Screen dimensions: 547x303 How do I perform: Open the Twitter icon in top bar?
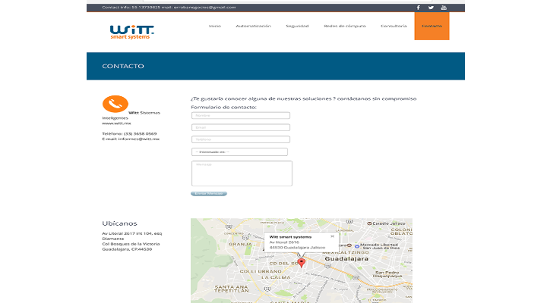tap(432, 8)
